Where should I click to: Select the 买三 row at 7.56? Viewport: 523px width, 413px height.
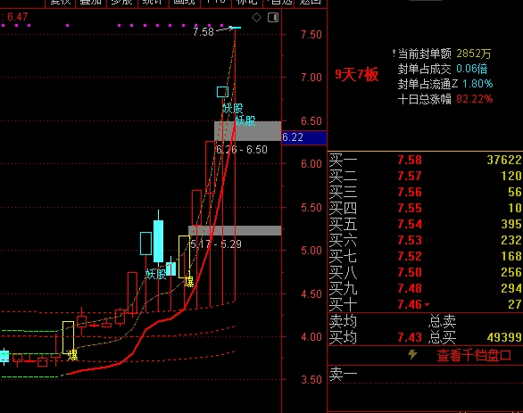point(425,192)
